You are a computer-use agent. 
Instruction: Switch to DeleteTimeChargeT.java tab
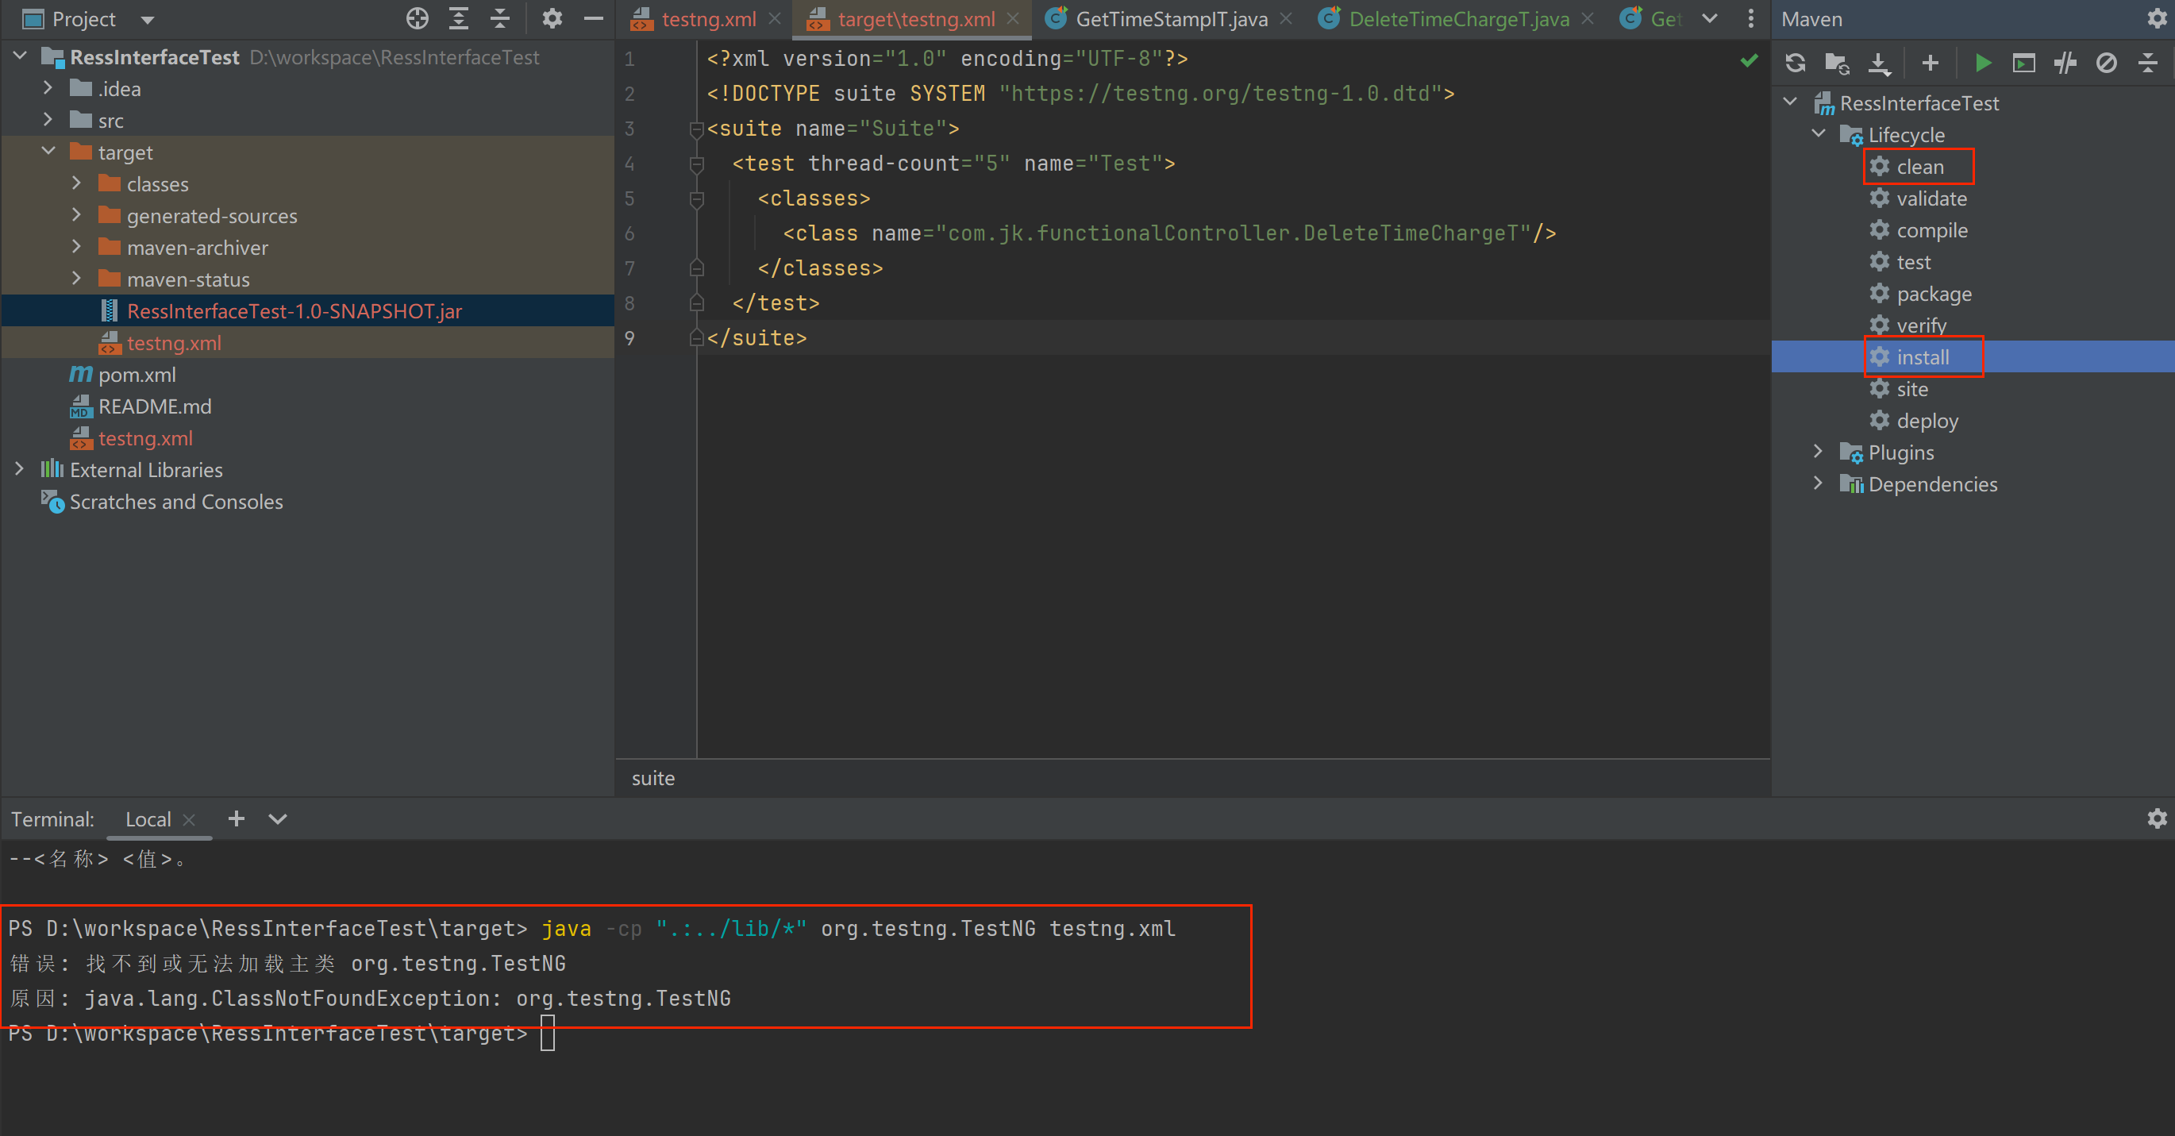click(x=1458, y=19)
